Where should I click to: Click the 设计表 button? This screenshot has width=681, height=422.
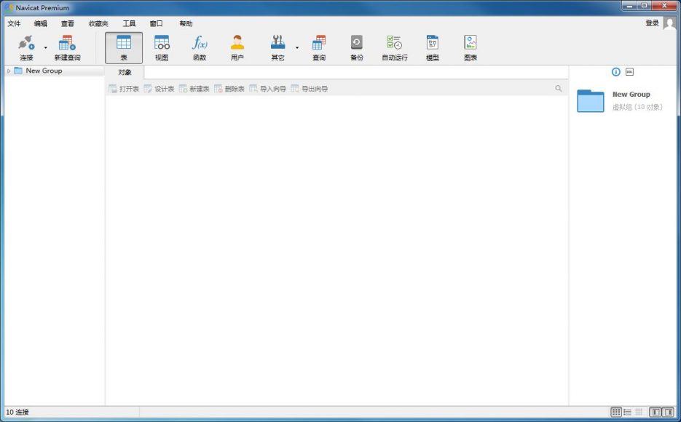click(159, 89)
